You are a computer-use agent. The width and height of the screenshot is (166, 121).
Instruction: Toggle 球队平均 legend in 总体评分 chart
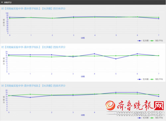(156, 41)
